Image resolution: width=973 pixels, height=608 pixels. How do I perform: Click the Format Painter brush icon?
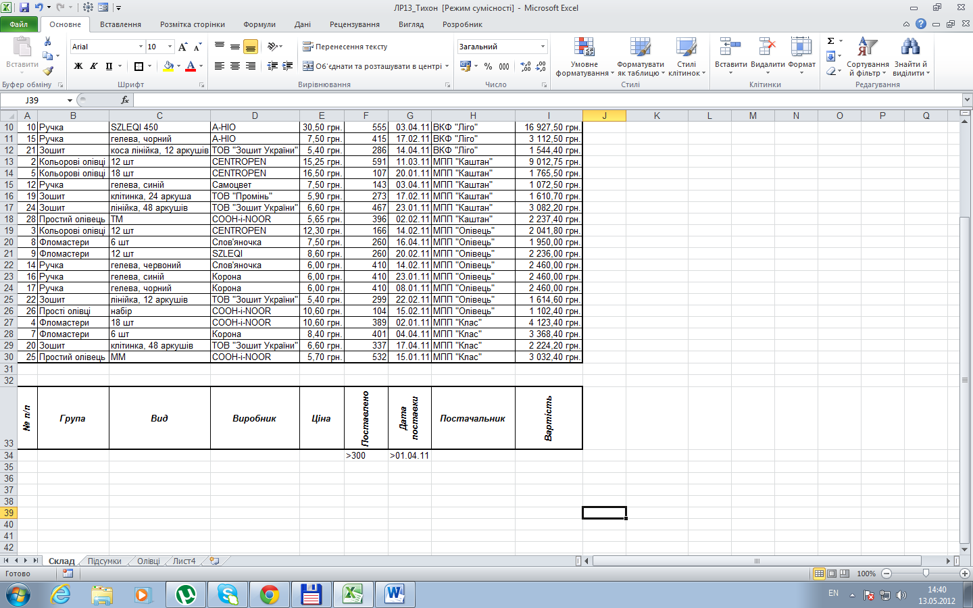pos(47,70)
